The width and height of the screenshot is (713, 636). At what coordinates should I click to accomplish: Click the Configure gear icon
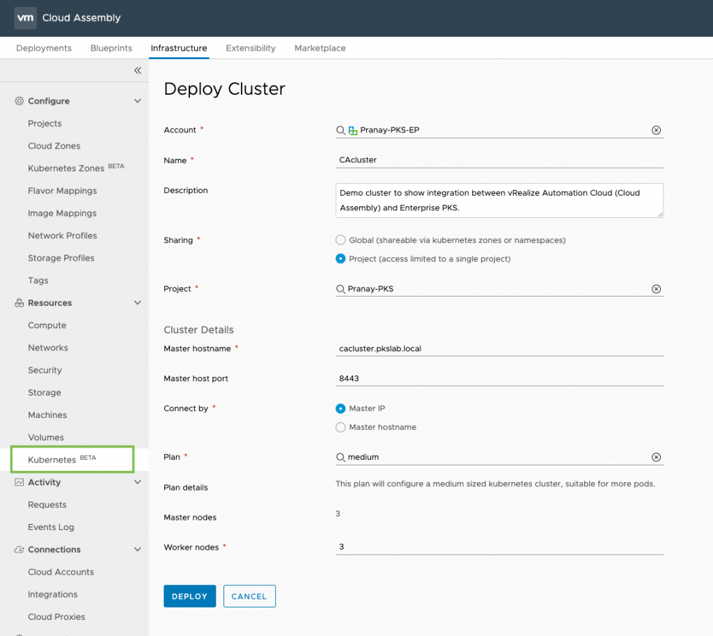click(19, 101)
